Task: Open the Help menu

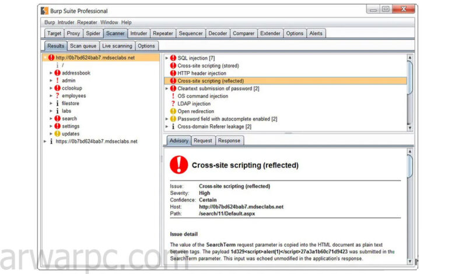Action: click(x=126, y=22)
